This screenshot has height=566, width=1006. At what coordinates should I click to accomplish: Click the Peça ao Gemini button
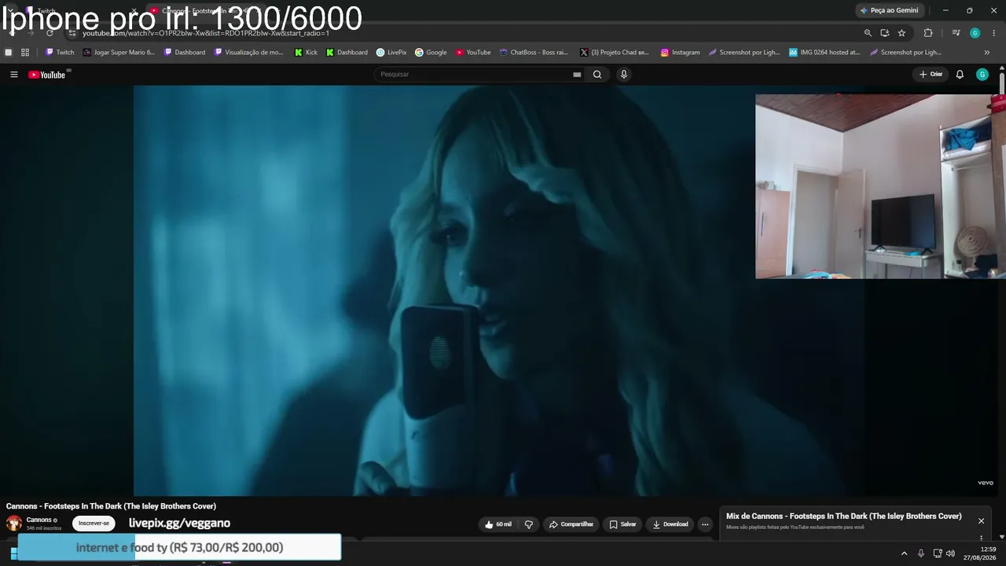click(889, 10)
